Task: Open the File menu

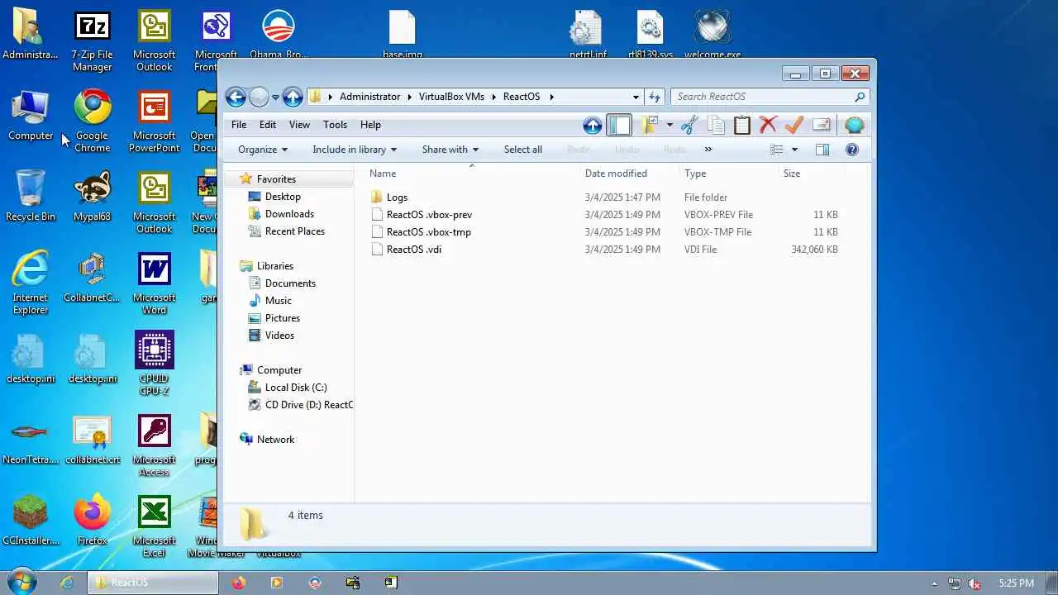Action: click(x=239, y=125)
